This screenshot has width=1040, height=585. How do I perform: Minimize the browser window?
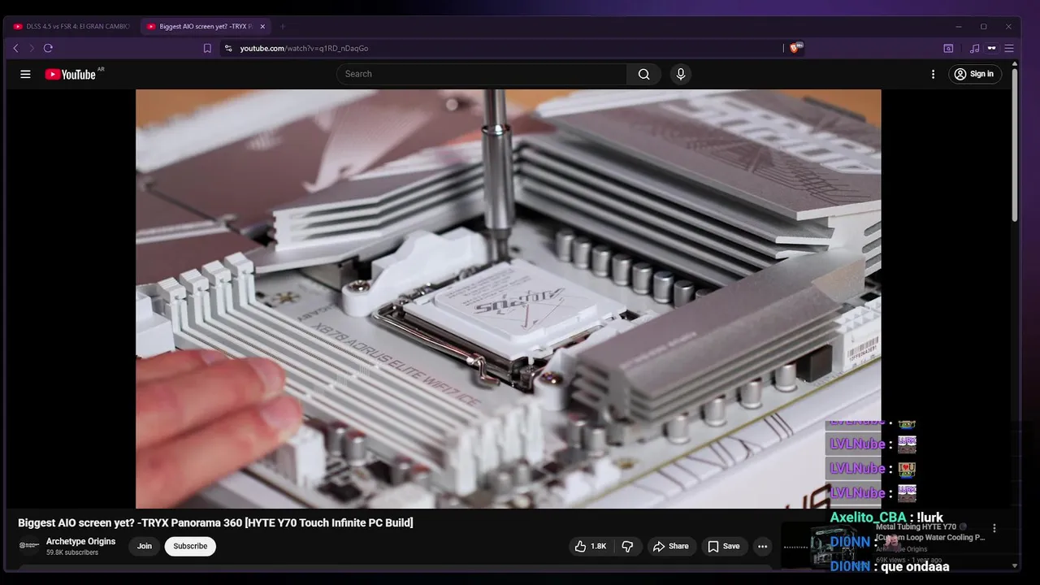959,27
